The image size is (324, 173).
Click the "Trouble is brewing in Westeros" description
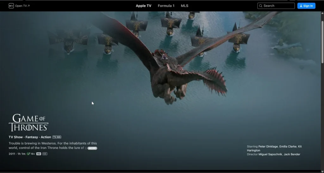[53, 146]
